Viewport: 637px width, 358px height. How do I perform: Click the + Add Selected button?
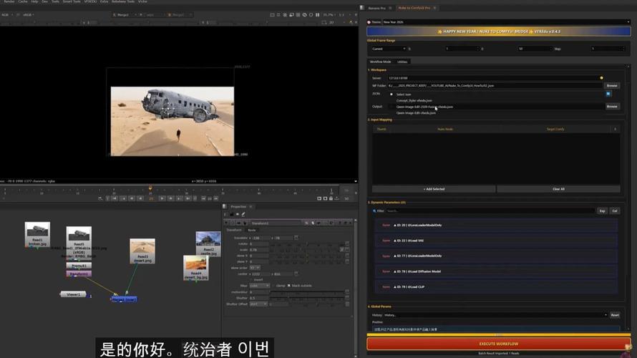pyautogui.click(x=434, y=189)
